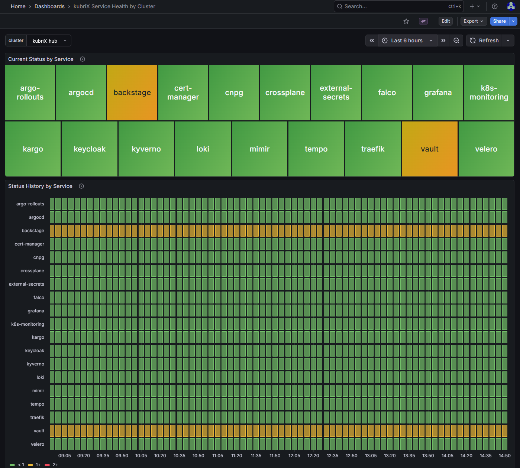The height and width of the screenshot is (468, 520).
Task: Click the purple arrows icon in the toolbar
Action: tap(423, 21)
